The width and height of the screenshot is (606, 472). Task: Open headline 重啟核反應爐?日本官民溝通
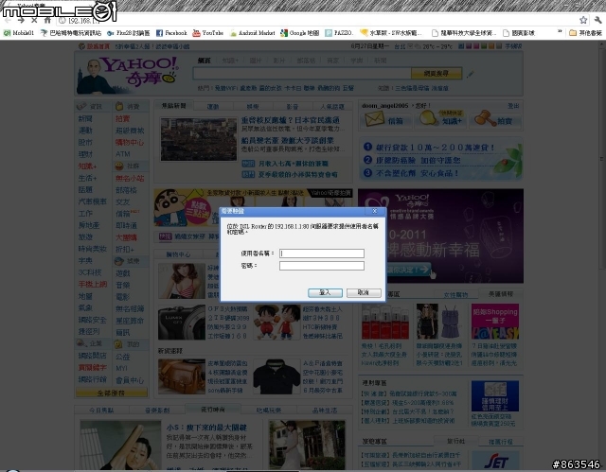[x=291, y=120]
